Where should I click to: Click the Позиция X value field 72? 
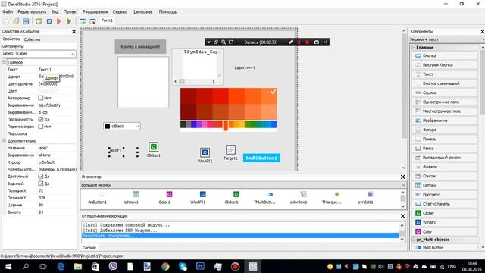pos(57,190)
